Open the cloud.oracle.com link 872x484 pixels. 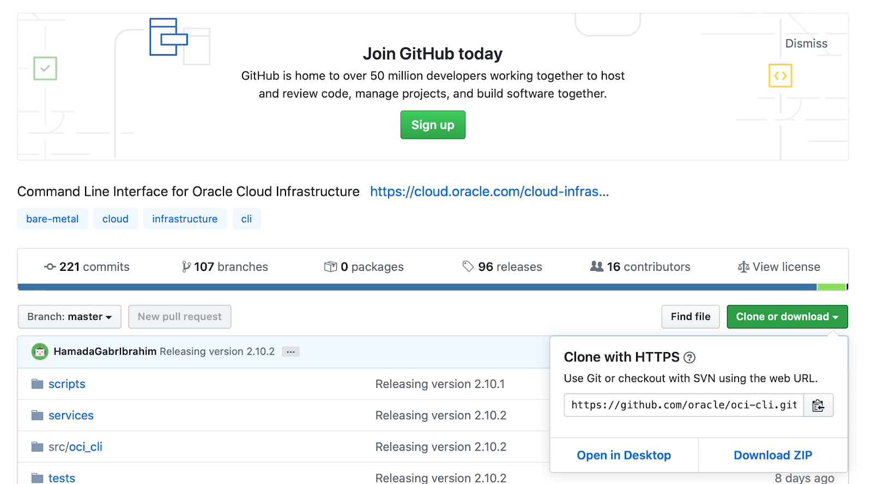(x=489, y=191)
